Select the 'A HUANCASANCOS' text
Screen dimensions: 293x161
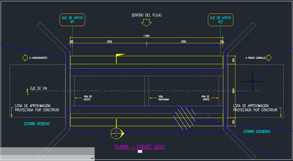click(38, 58)
